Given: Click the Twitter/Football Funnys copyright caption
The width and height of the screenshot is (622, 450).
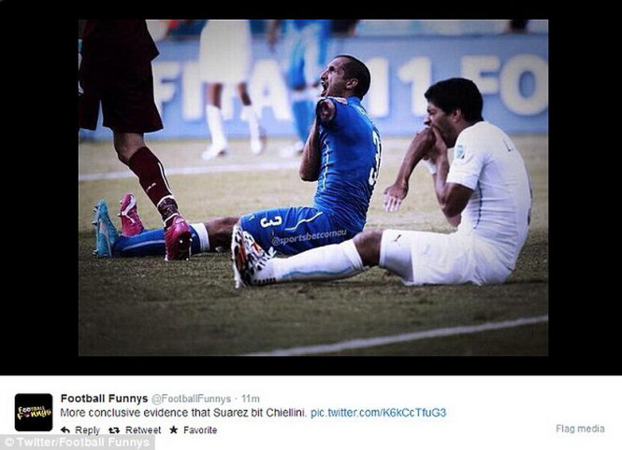Looking at the screenshot, I should 78,443.
